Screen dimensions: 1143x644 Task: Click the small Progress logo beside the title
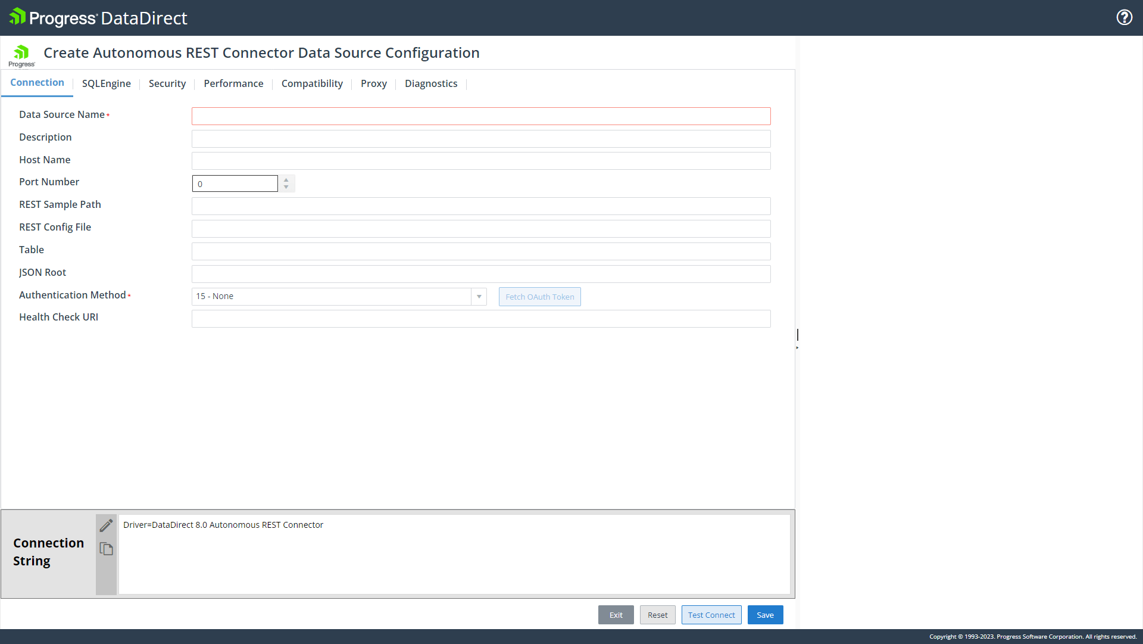coord(21,55)
